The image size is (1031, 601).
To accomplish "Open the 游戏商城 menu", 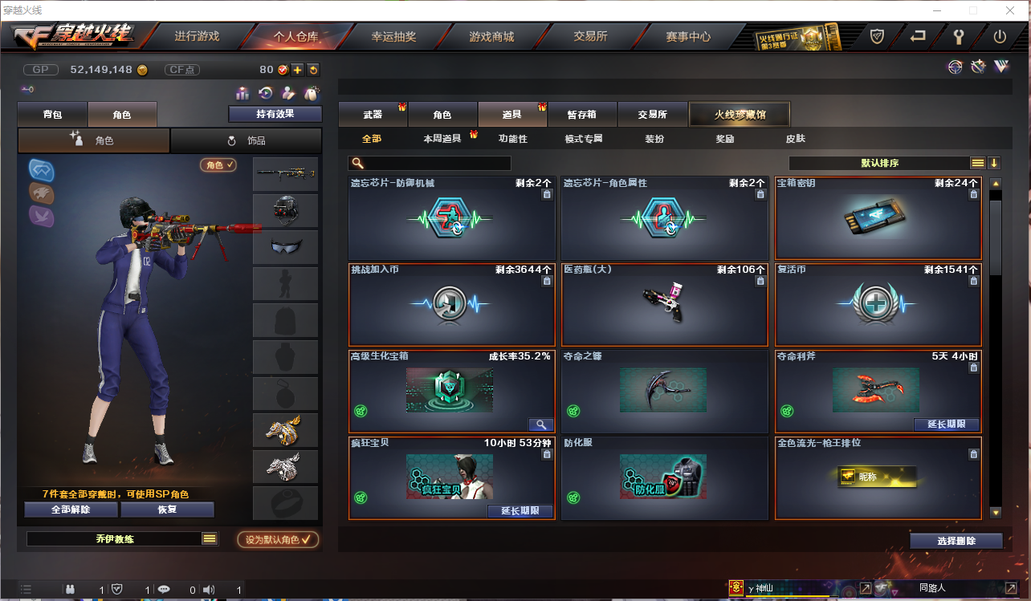I will coord(491,37).
